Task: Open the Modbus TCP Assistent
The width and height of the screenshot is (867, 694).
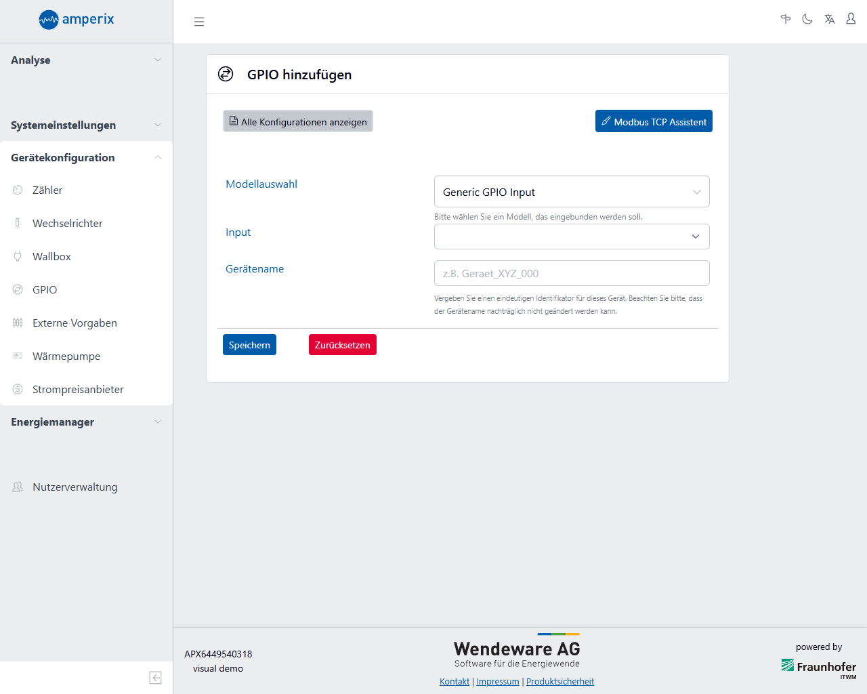Action: [654, 121]
